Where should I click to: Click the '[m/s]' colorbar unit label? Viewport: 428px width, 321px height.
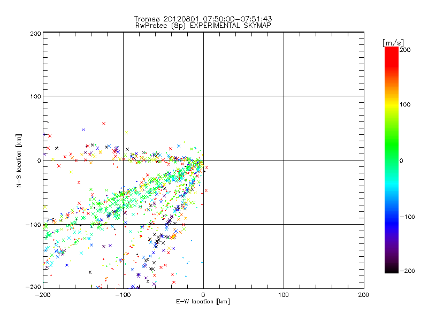tap(393, 43)
